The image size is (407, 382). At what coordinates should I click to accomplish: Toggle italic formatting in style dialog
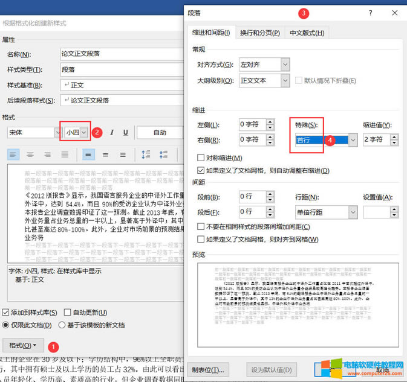coord(112,133)
